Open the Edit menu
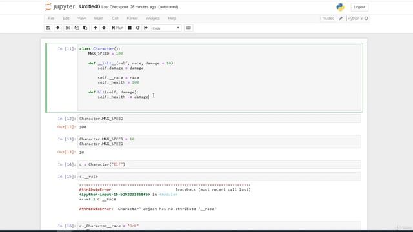Screen dimensions: 413x232 [x=66, y=19]
